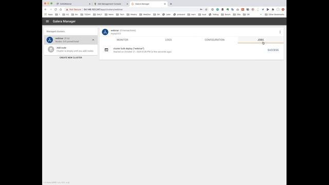
Task: Click the Managed clusters heading
Action: [x=56, y=31]
